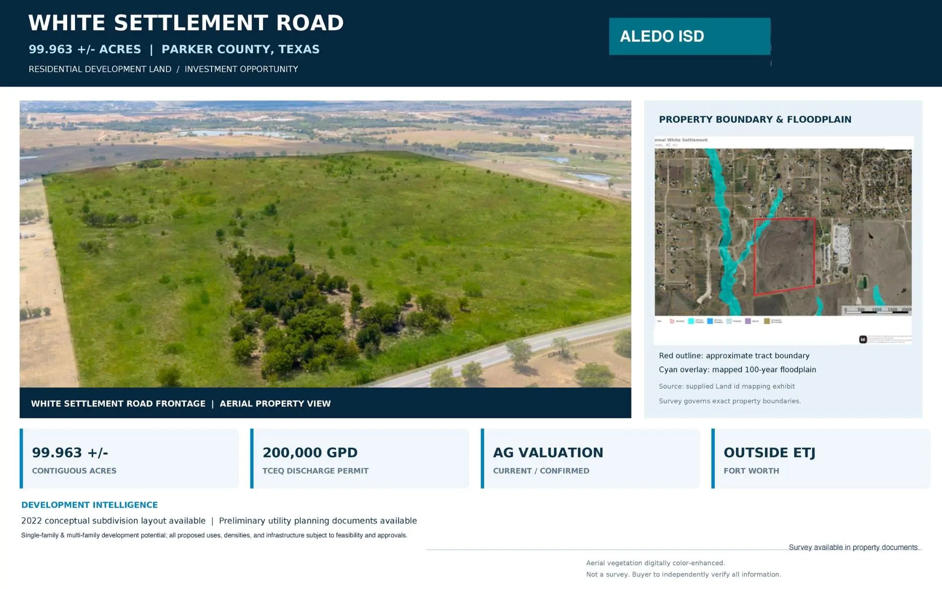Viewport: 942px width, 589px height.
Task: Click 'AERIAL PROPERTY VIEW' caption text
Action: point(275,404)
